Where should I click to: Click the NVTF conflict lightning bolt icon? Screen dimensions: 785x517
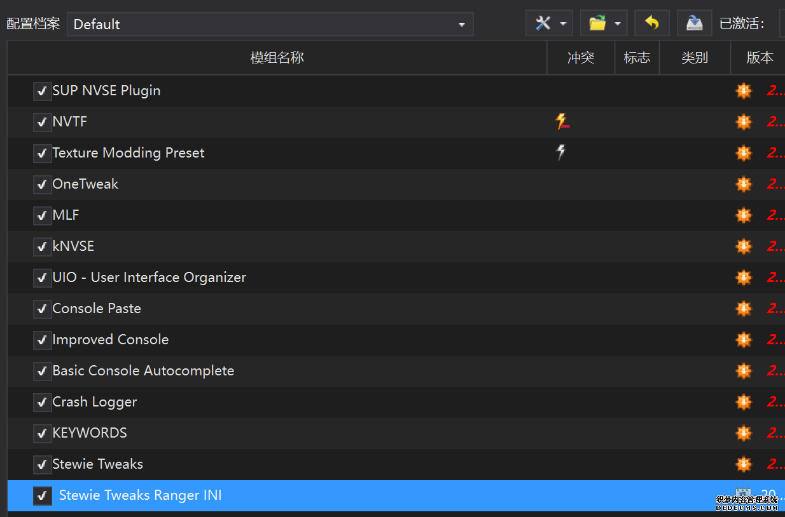(x=562, y=121)
